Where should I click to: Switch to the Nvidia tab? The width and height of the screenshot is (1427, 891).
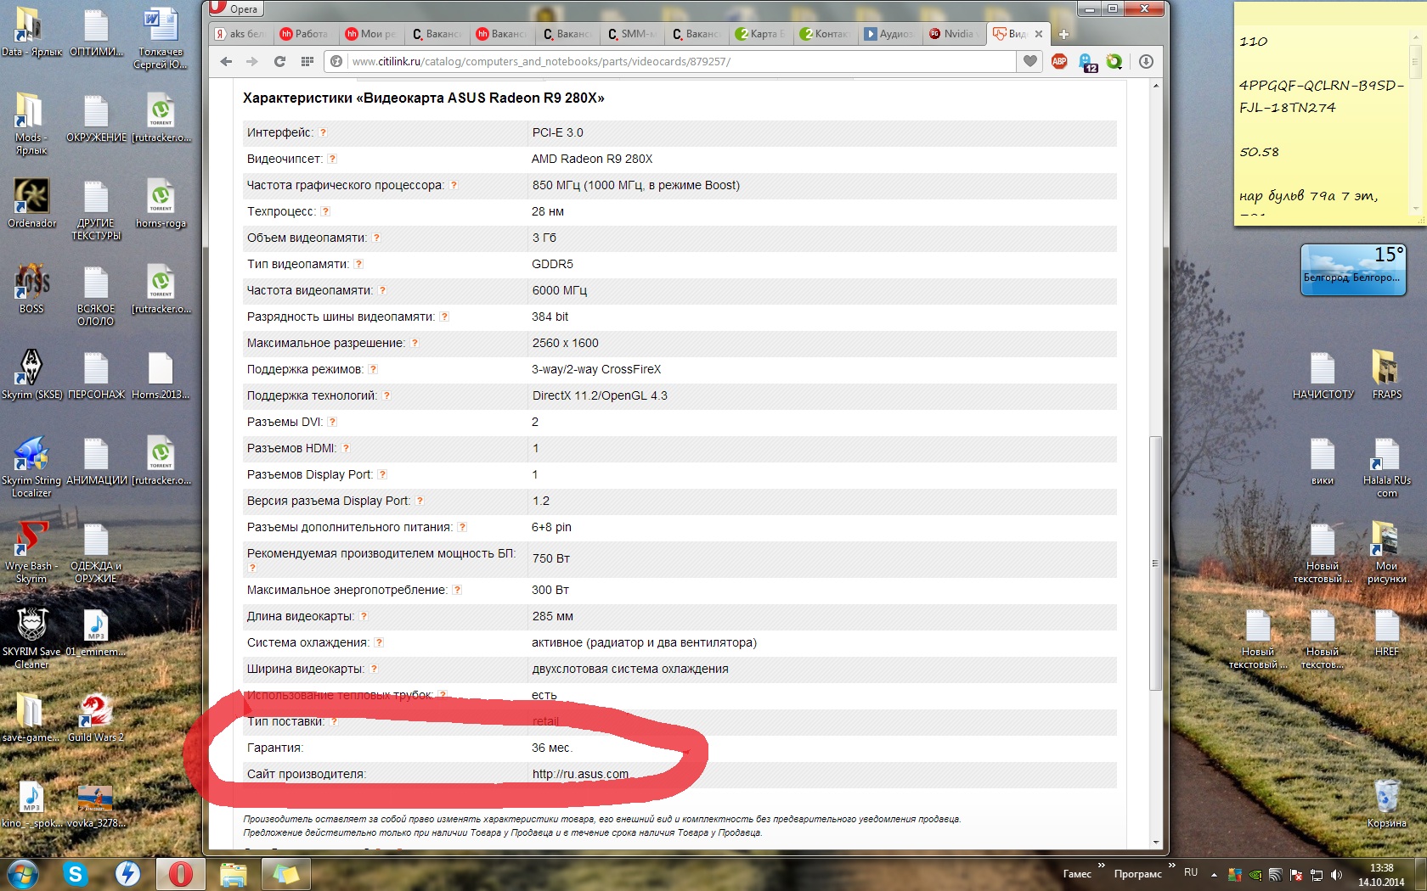click(x=952, y=34)
